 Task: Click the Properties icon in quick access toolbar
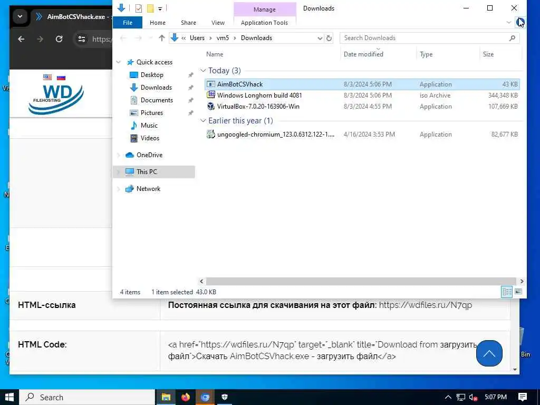(139, 8)
